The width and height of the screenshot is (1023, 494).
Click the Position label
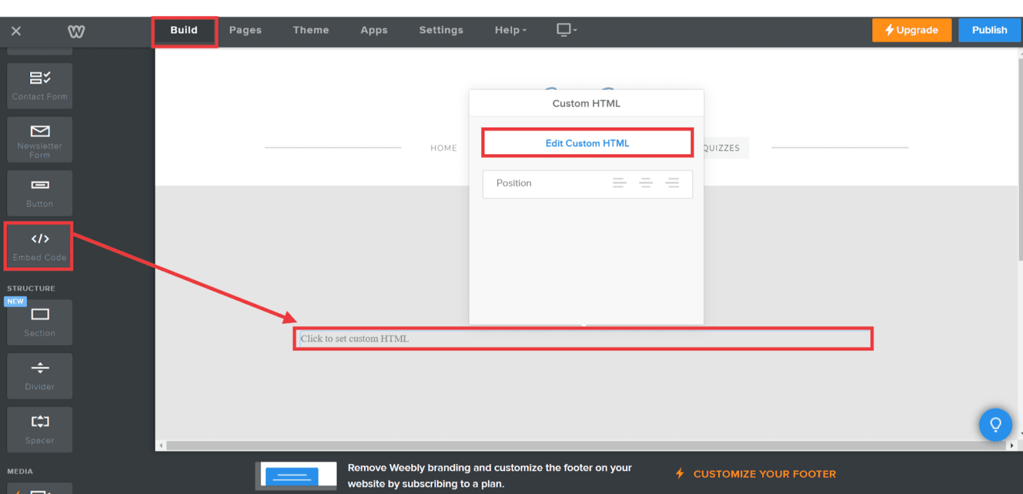click(514, 183)
